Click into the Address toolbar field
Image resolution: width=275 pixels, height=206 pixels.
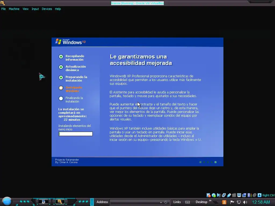[135, 202]
